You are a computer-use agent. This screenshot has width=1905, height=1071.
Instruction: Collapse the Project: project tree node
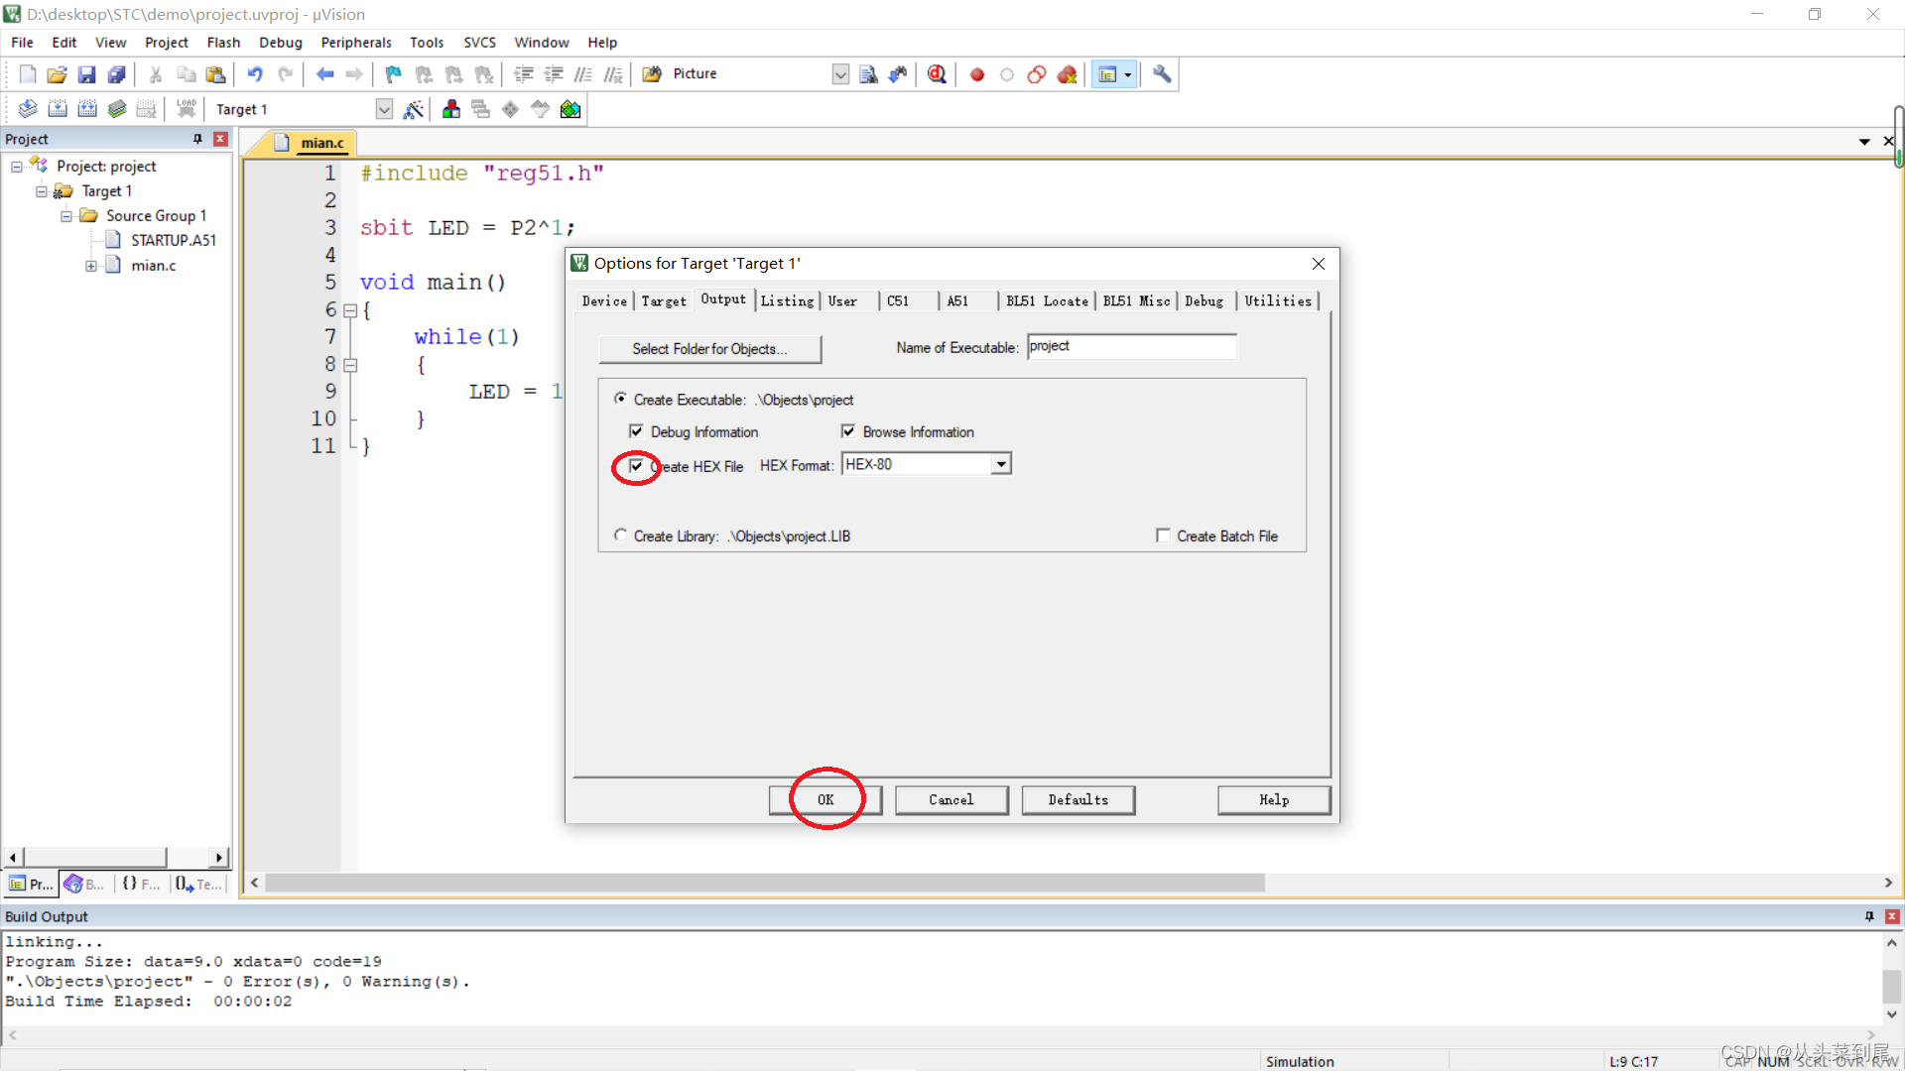[x=17, y=167]
